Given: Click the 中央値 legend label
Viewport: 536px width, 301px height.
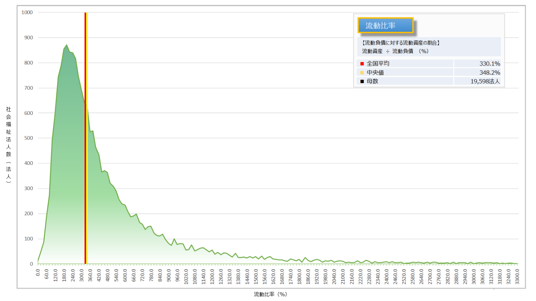Looking at the screenshot, I should [x=375, y=73].
